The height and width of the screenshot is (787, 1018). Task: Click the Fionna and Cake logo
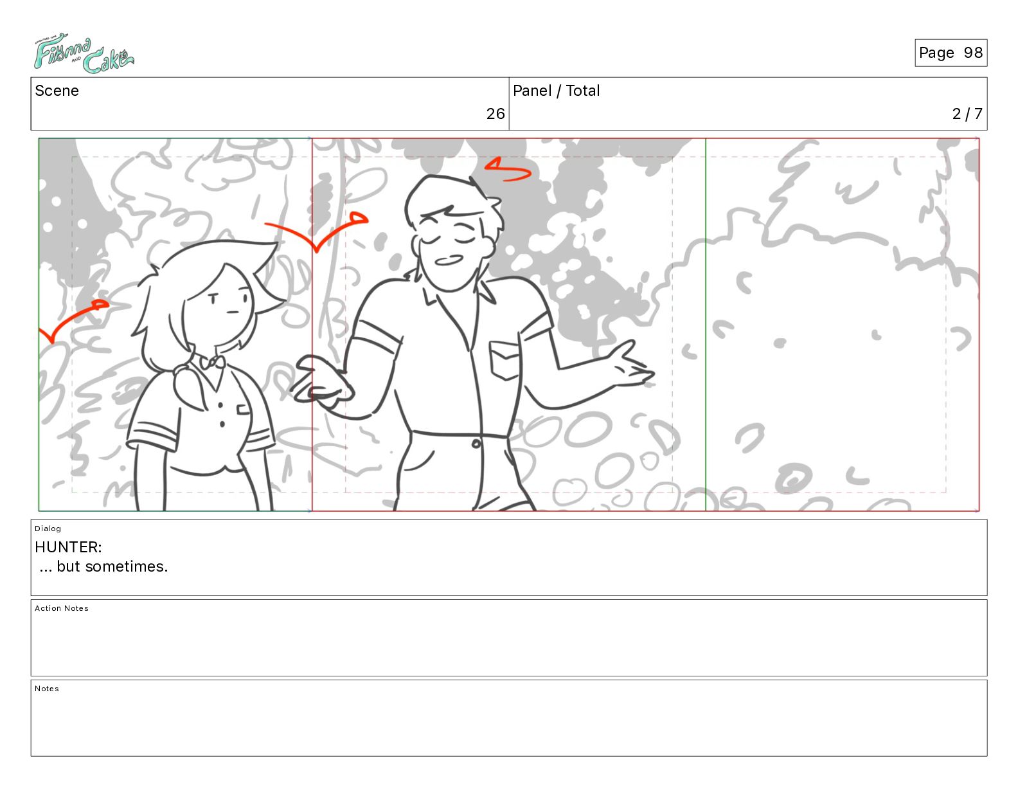click(84, 54)
